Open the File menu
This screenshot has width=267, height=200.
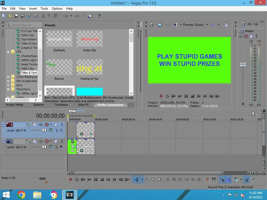(x=4, y=9)
